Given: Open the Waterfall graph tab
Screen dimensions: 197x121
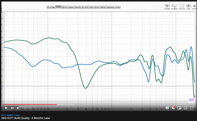Looking at the screenshot, I should [102, 7].
